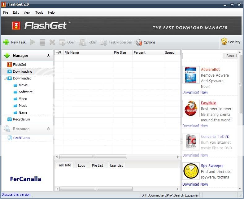
Task: Sort by the Percent column
Action: (148, 52)
